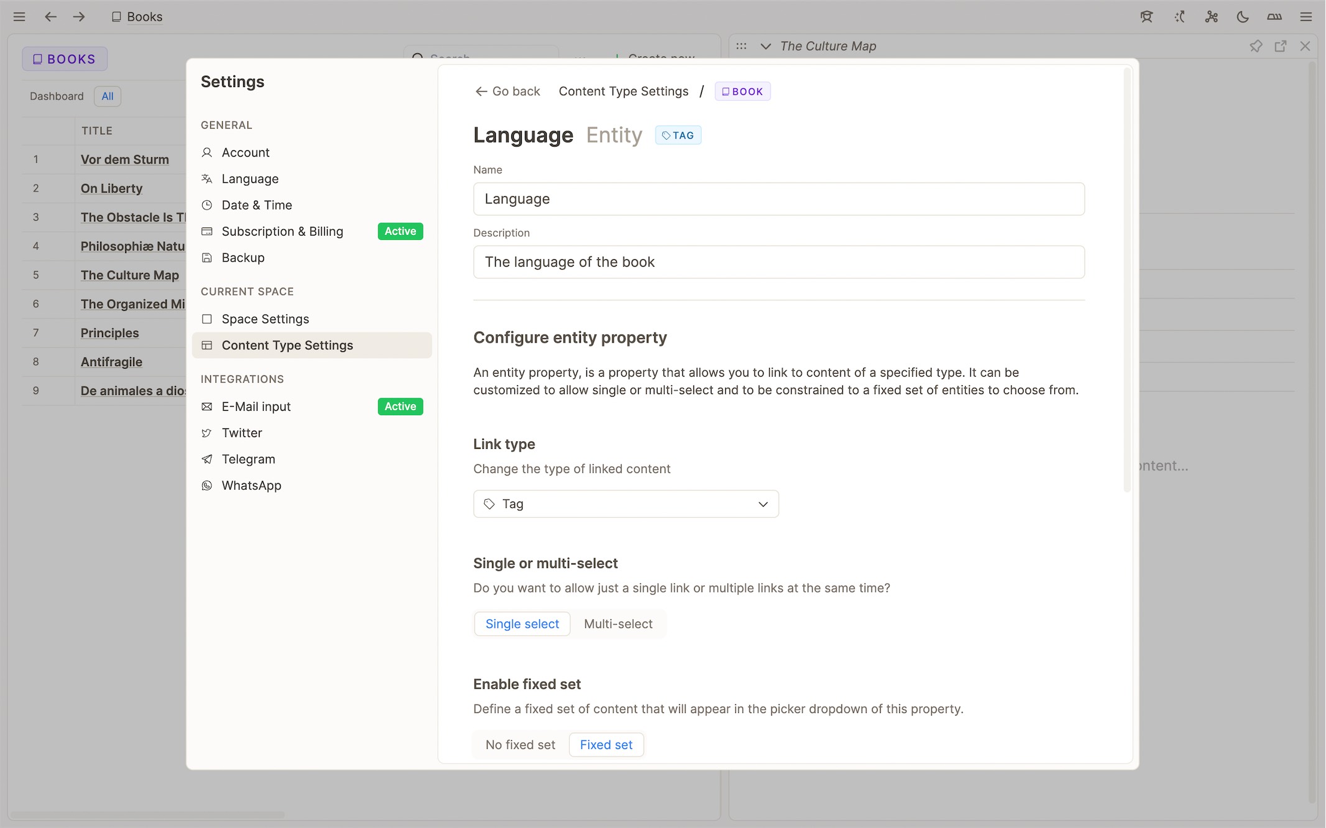Enable Fixed set for entity property

click(x=606, y=744)
